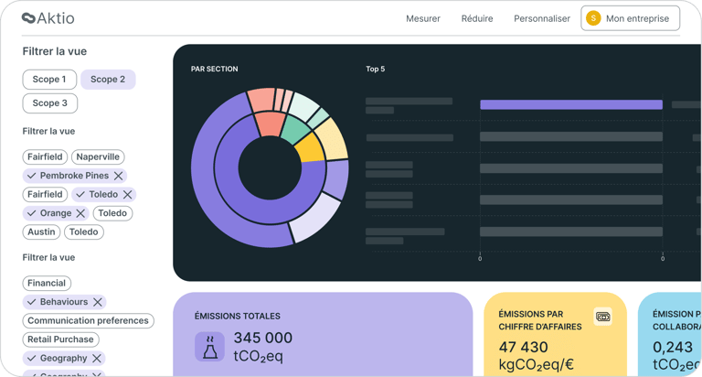Click the highlighted purple bar in Top 5

point(571,105)
